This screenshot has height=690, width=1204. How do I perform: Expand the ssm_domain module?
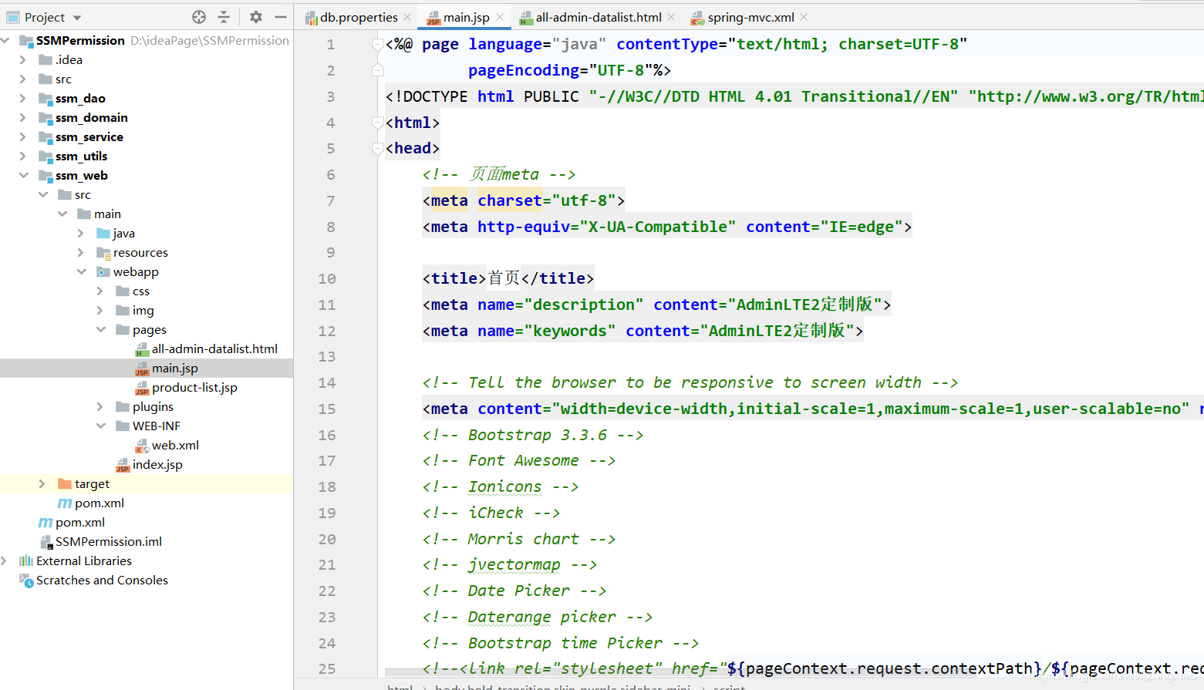pyautogui.click(x=22, y=117)
